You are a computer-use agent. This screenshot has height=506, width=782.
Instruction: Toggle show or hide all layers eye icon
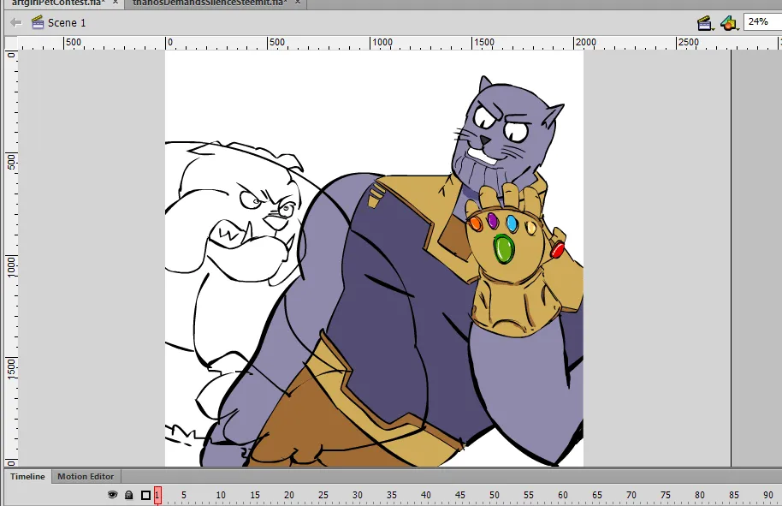[113, 495]
